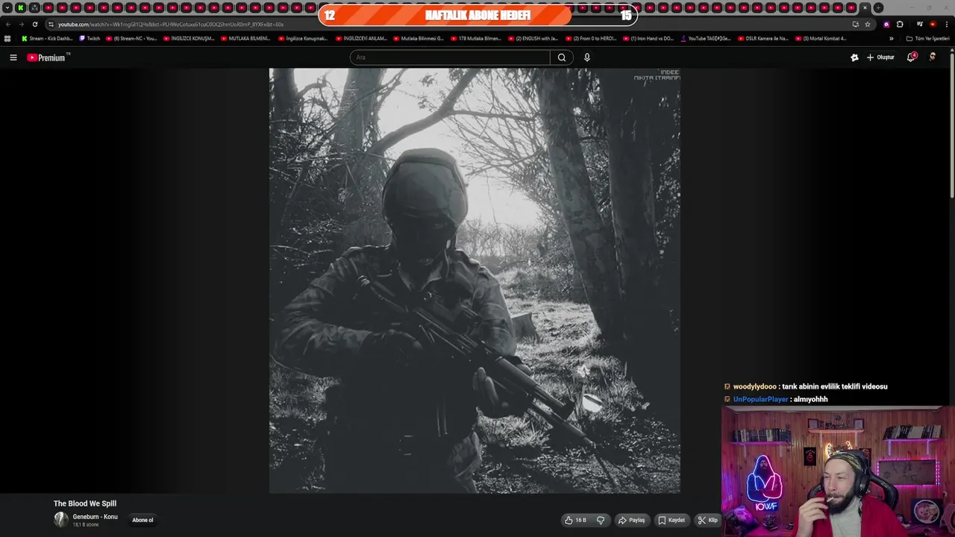This screenshot has height=537, width=955.
Task: Open Stream - Kick Dashboard bookmark
Action: click(47, 38)
